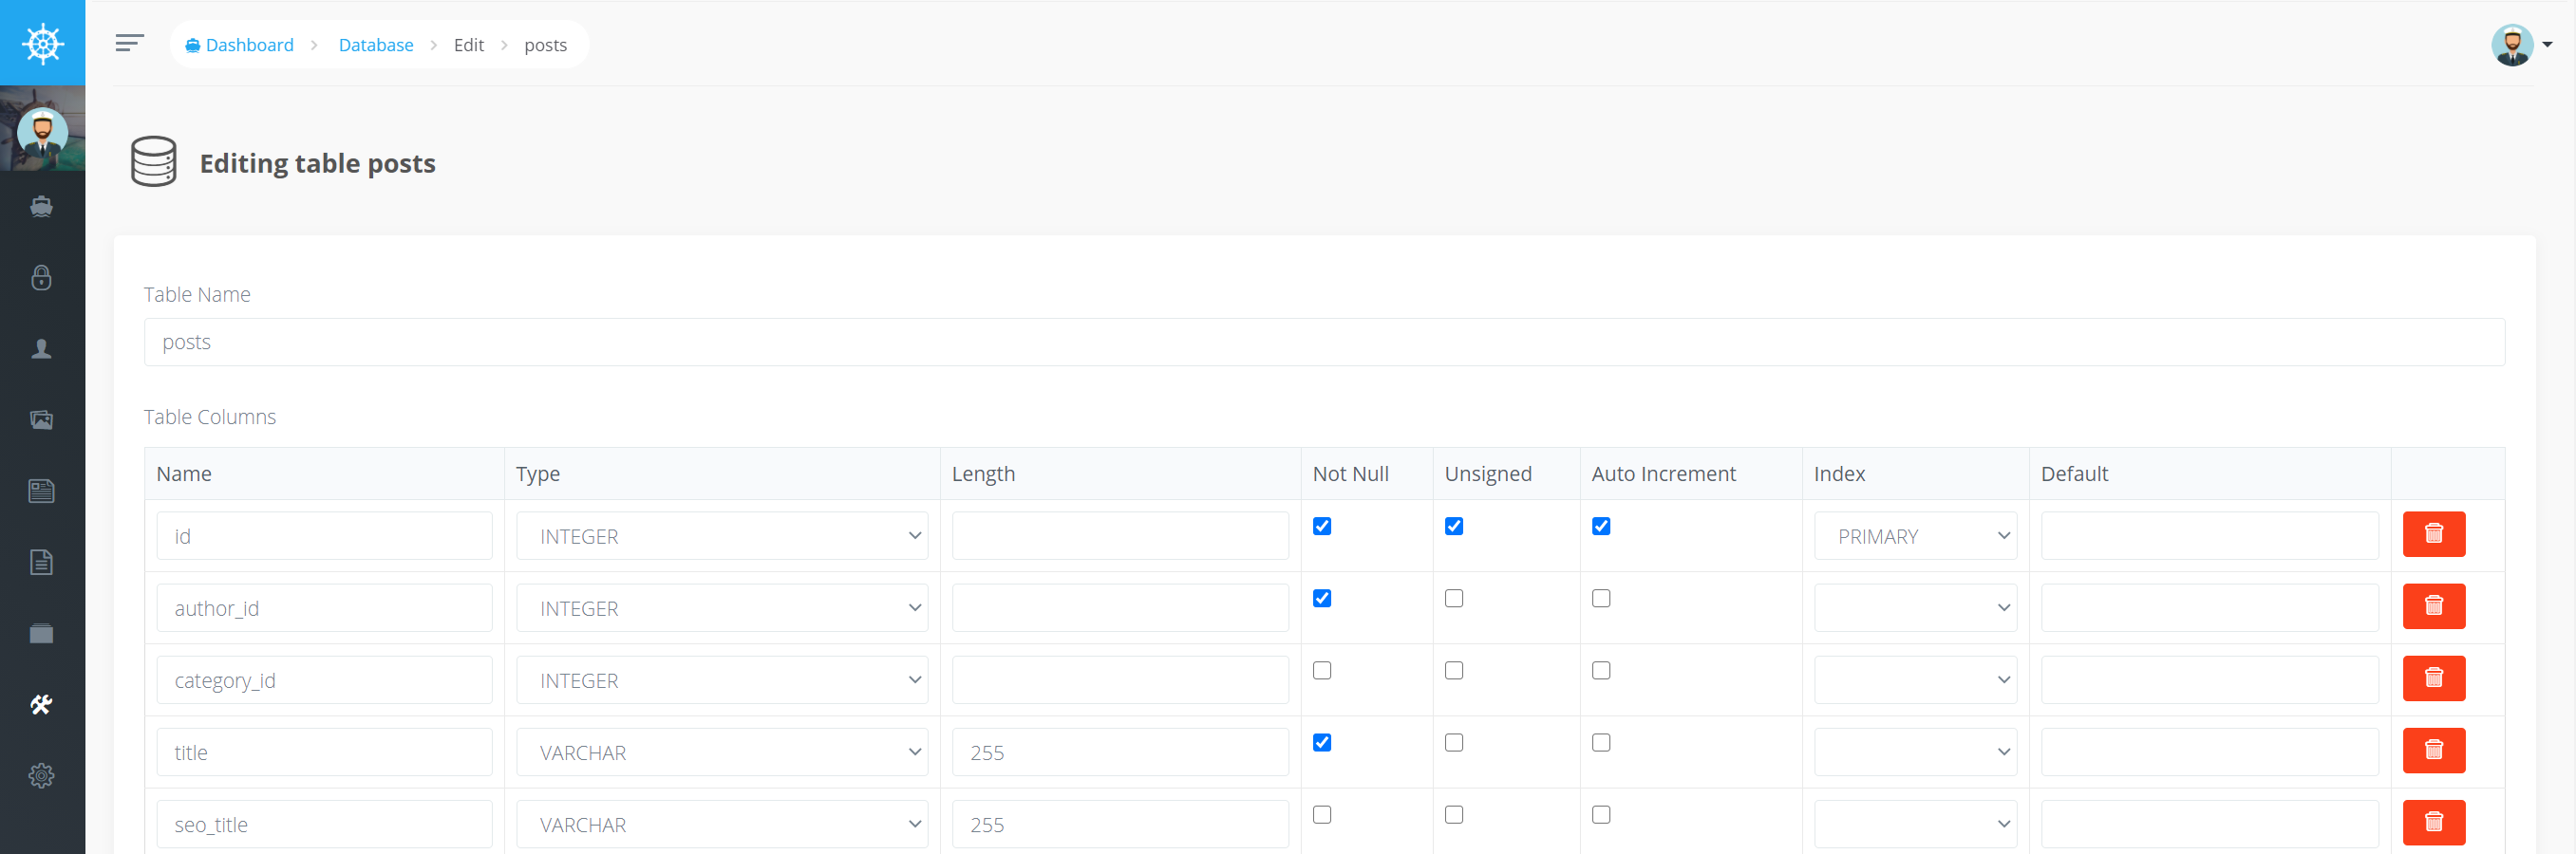Edit the author_id column name field
This screenshot has width=2576, height=854.
[x=324, y=608]
